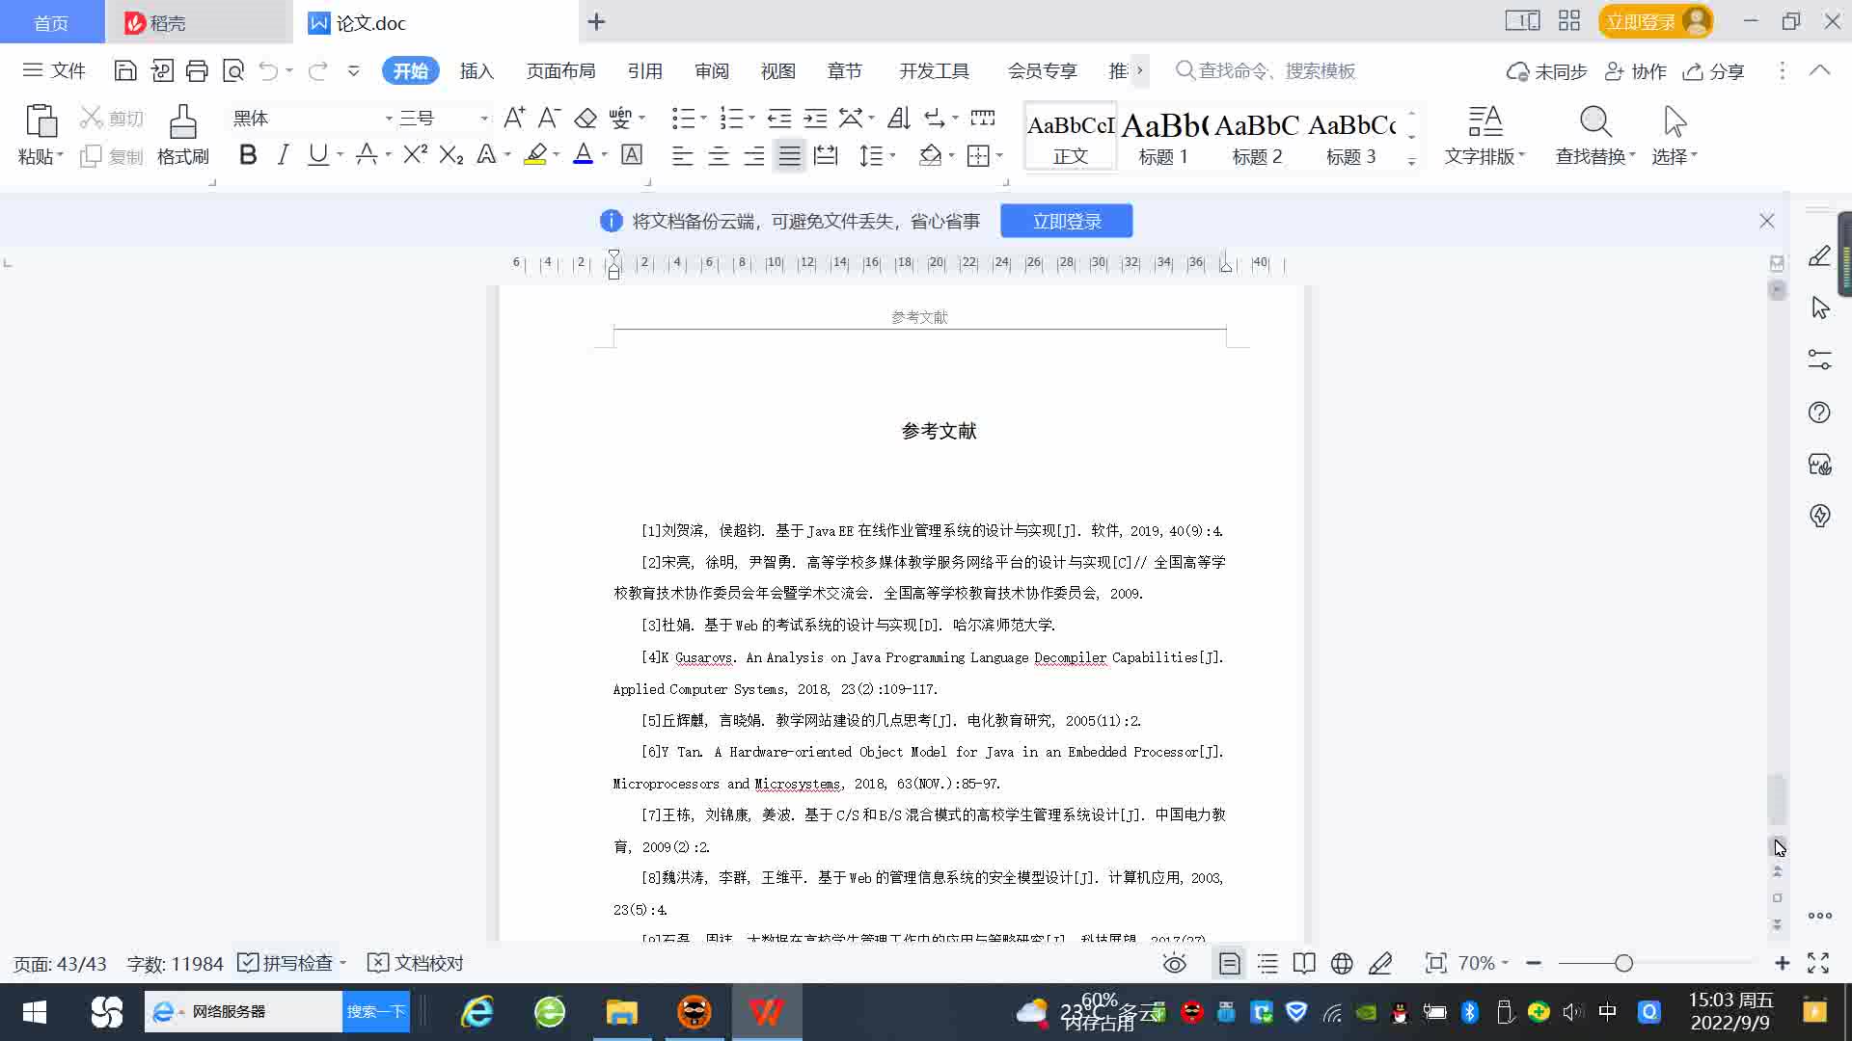Click the clear formatting eraser icon
1852x1041 pixels.
586,119
